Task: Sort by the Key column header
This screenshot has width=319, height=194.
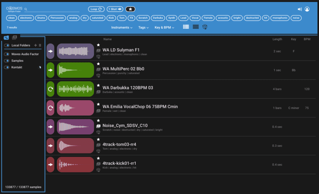Action: point(293,39)
